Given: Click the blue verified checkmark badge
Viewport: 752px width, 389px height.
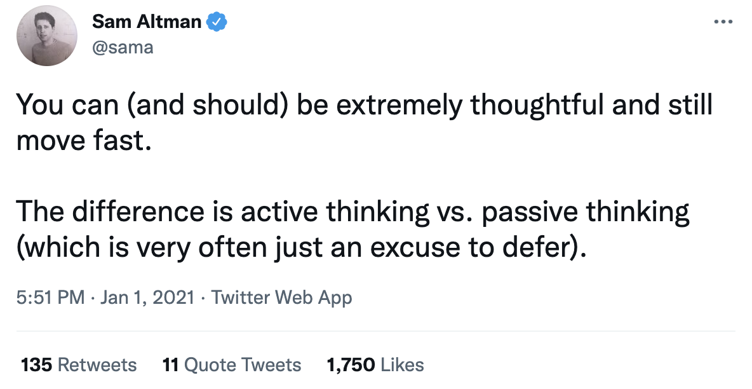Looking at the screenshot, I should [x=217, y=22].
